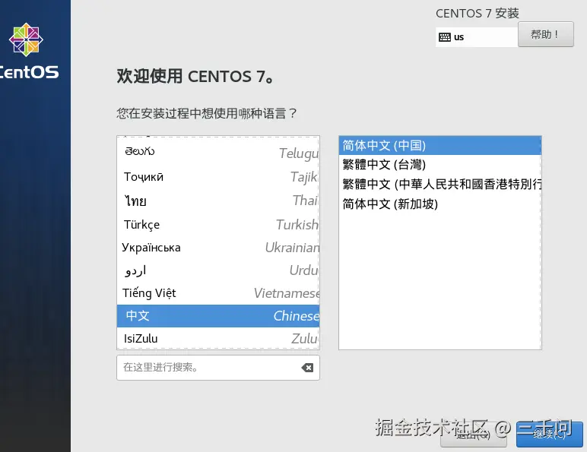Click the keyboard layout icon next to us
Image resolution: width=587 pixels, height=452 pixels.
(444, 37)
